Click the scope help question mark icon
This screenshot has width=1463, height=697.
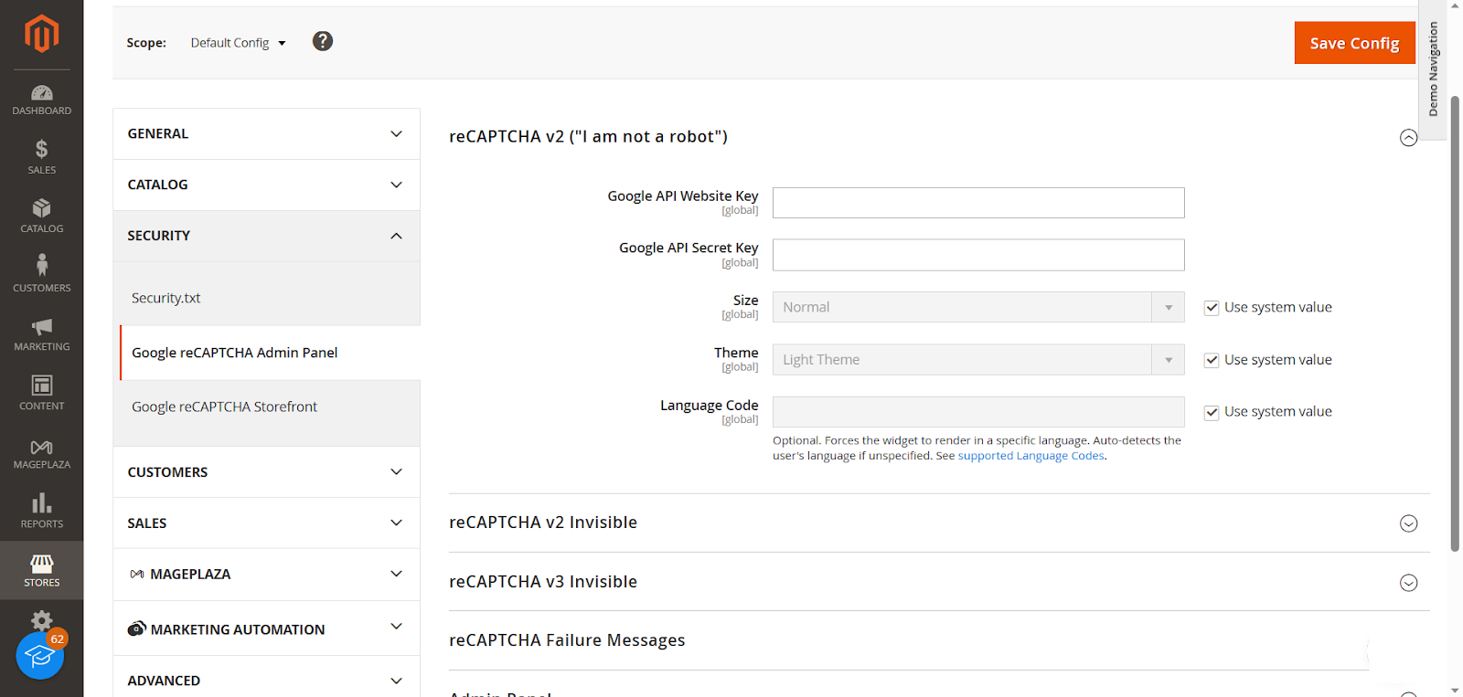(323, 41)
